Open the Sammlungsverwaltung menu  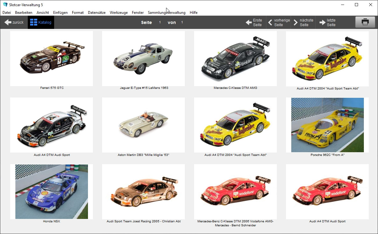click(166, 13)
